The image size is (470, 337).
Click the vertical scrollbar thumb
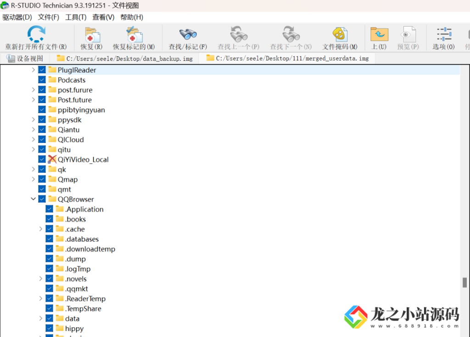point(464,282)
